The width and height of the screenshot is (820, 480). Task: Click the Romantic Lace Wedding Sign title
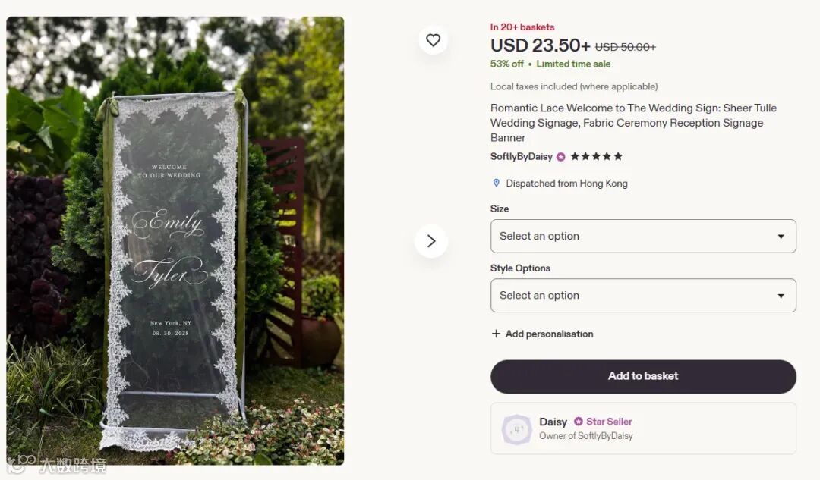pyautogui.click(x=633, y=123)
